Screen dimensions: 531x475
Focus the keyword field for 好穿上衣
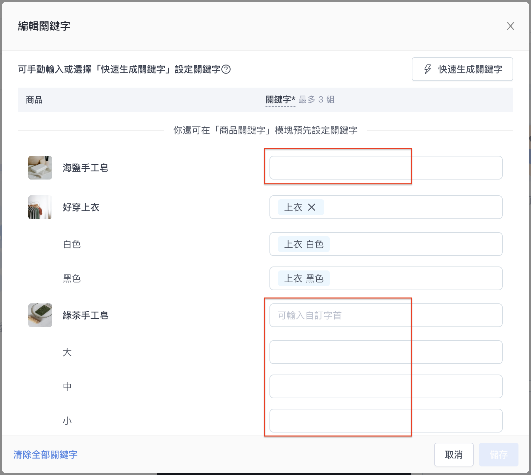(x=386, y=207)
